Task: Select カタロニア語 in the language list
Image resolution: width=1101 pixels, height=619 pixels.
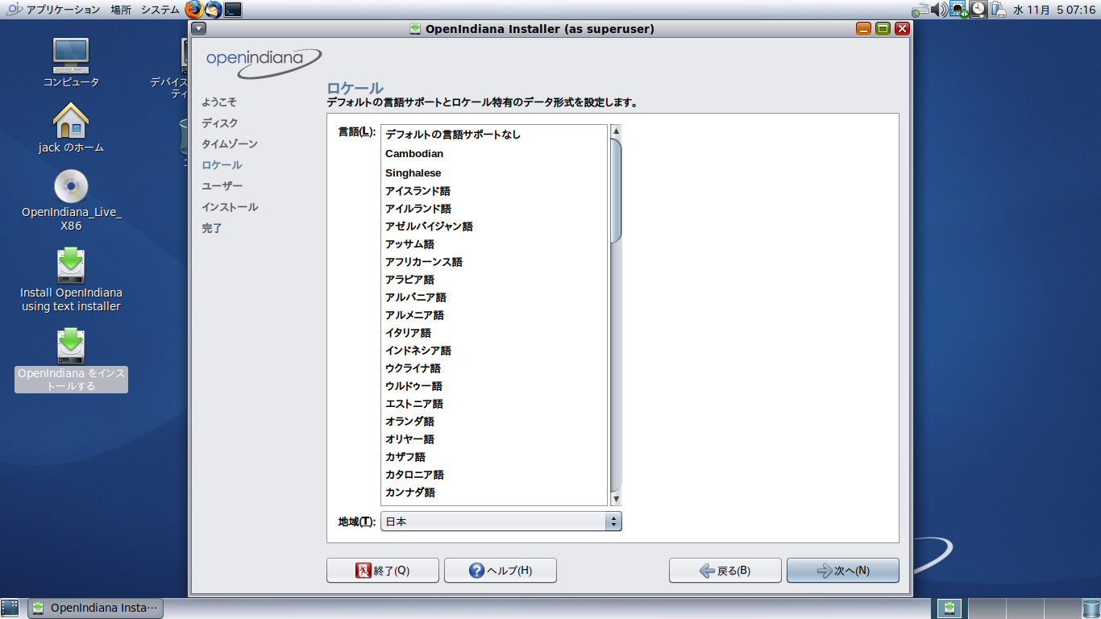Action: [494, 475]
